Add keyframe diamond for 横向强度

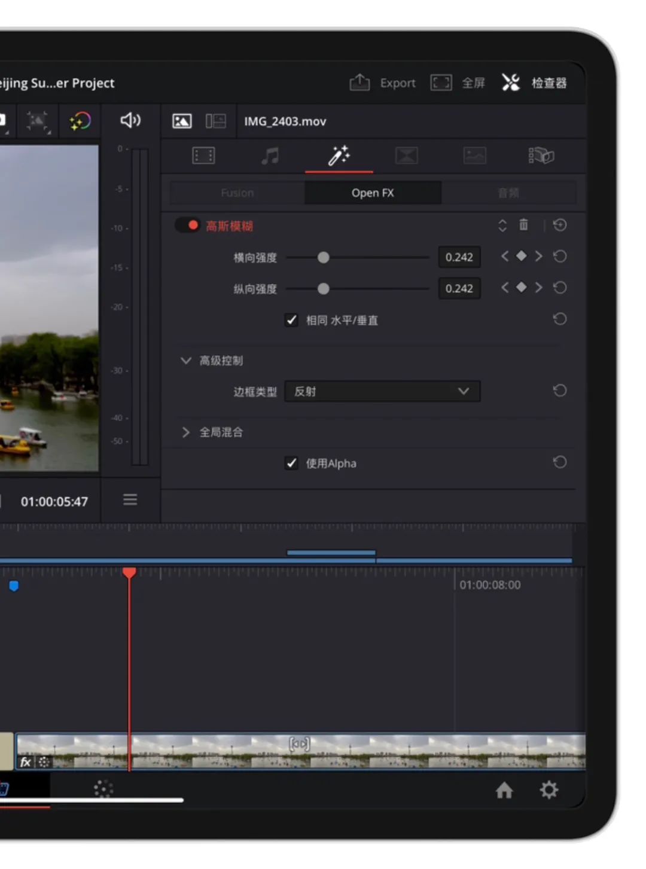[x=522, y=256]
